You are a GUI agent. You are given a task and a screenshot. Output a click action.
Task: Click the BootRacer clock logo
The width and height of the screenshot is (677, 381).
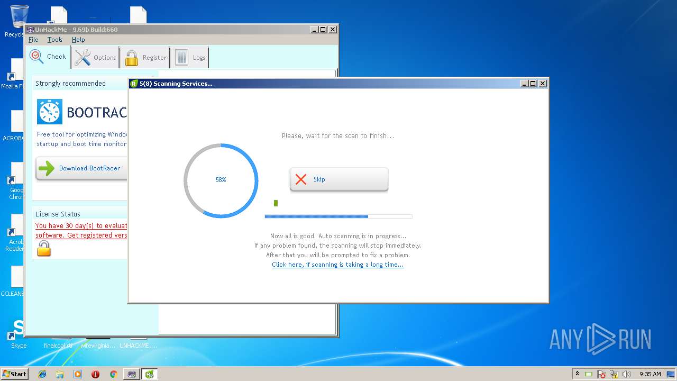(x=50, y=112)
